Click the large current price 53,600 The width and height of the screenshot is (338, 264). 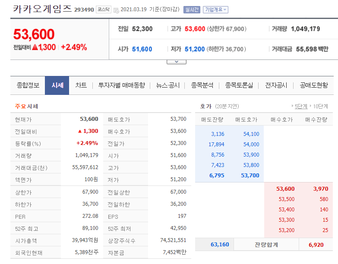[34, 34]
